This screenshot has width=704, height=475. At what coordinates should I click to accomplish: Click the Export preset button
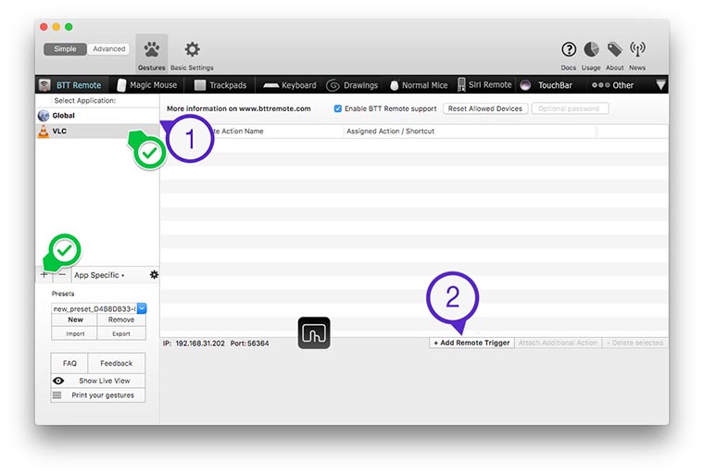coord(121,333)
